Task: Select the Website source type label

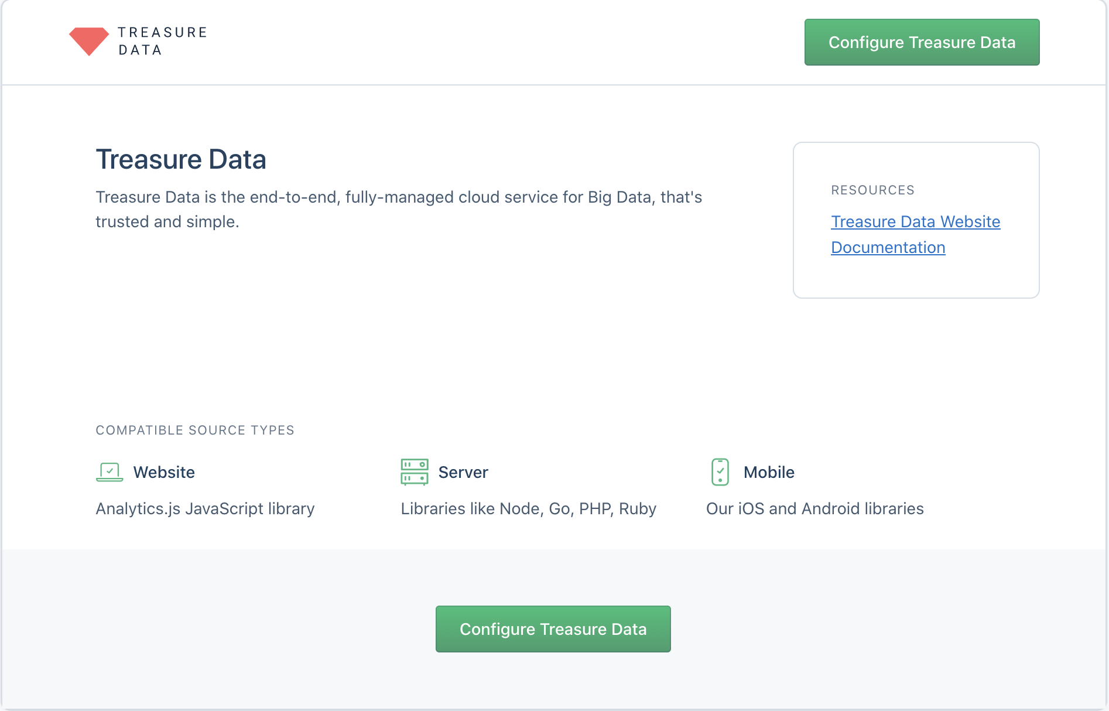Action: click(164, 473)
